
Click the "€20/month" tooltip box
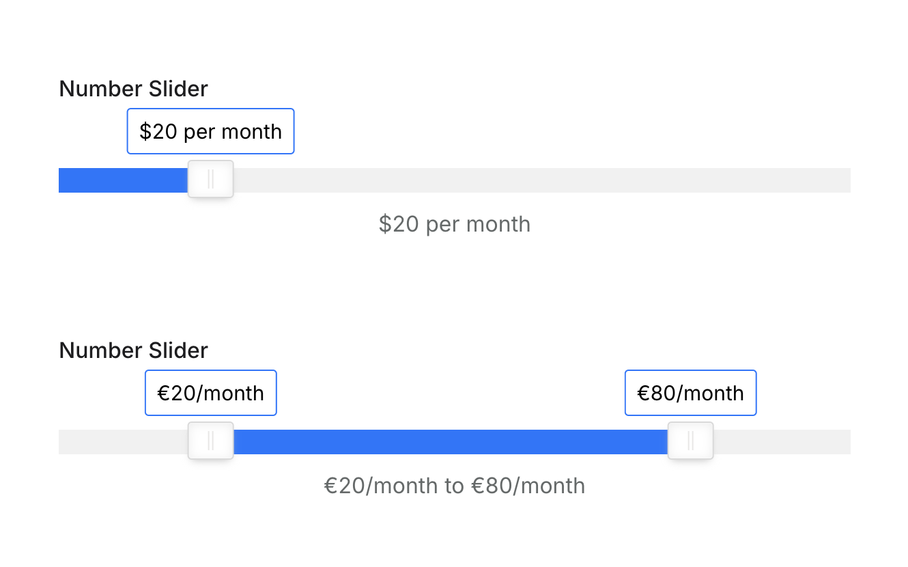[x=210, y=393]
